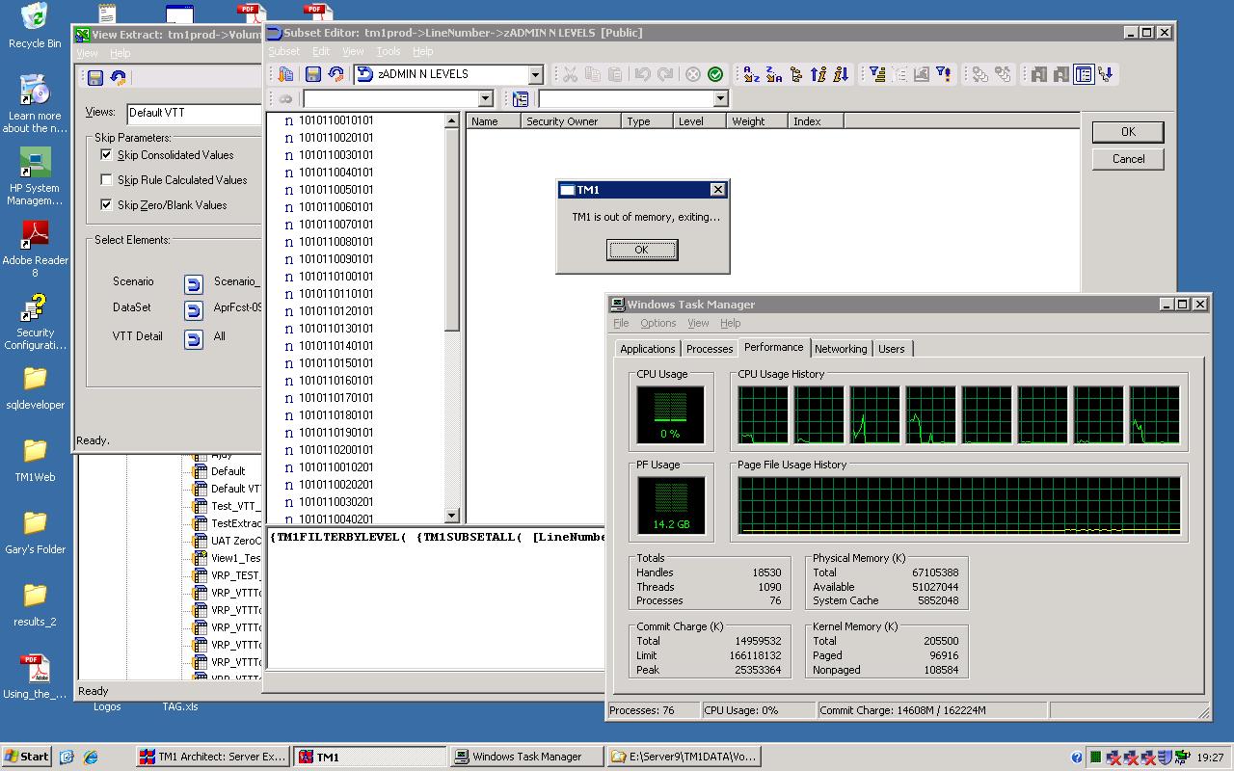Save the view in View Extract window
This screenshot has height=771, width=1234.
tap(94, 77)
